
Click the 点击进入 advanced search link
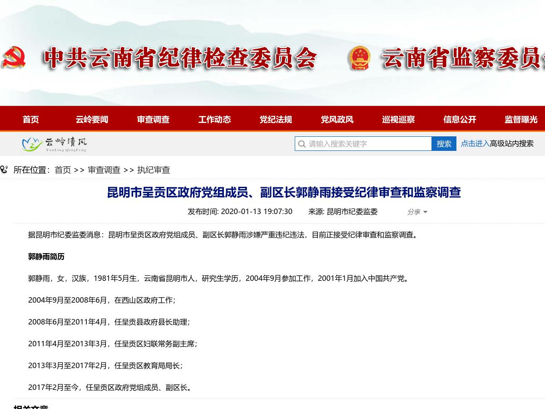[x=475, y=144]
